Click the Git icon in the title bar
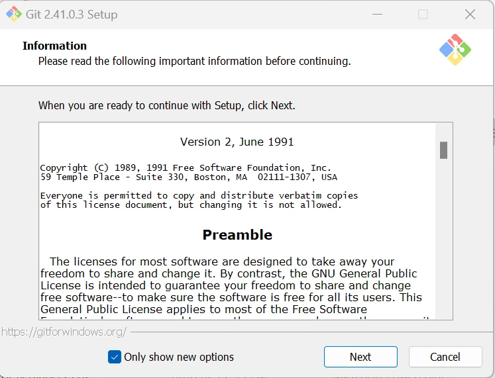The image size is (495, 378). pos(13,14)
